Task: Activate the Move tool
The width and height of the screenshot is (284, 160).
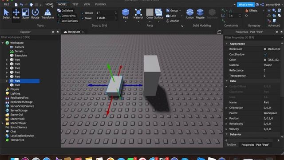Action: coord(16,14)
